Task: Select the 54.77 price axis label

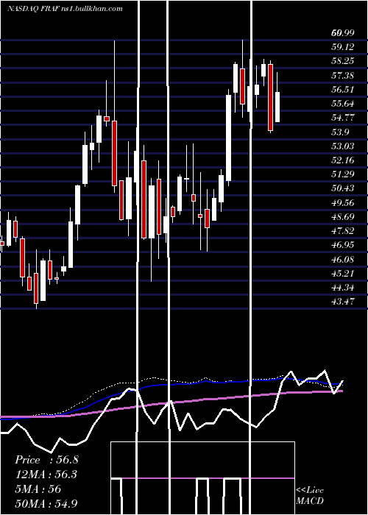Action: (343, 118)
